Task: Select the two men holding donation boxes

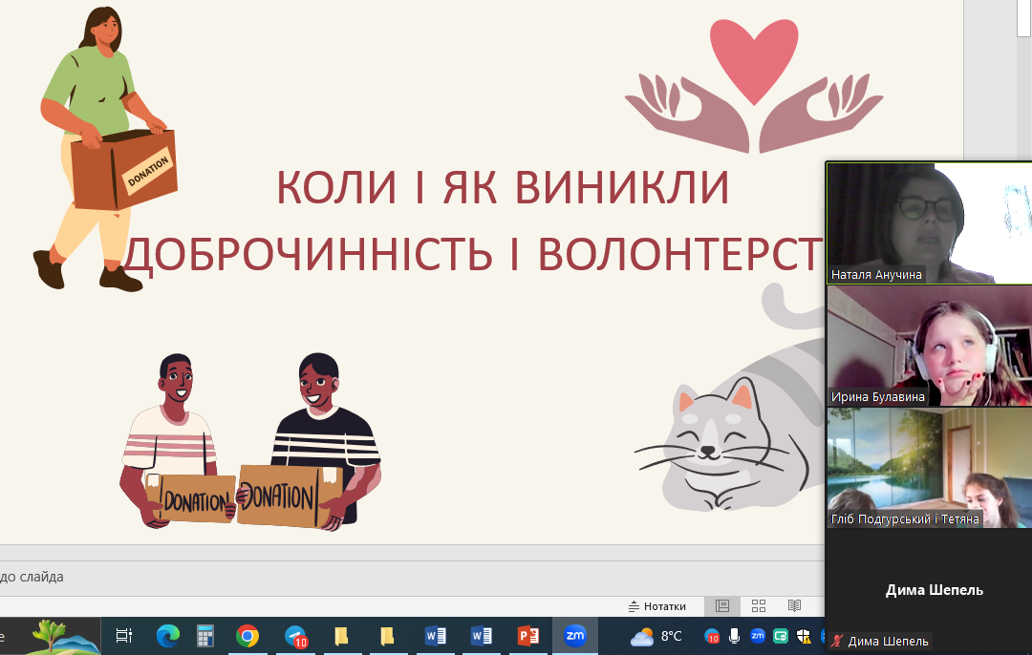Action: [250, 441]
